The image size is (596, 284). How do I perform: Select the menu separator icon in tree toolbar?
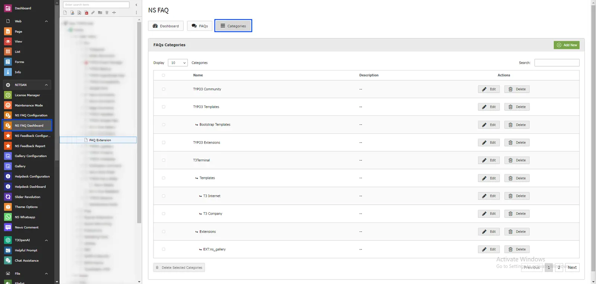click(x=114, y=13)
